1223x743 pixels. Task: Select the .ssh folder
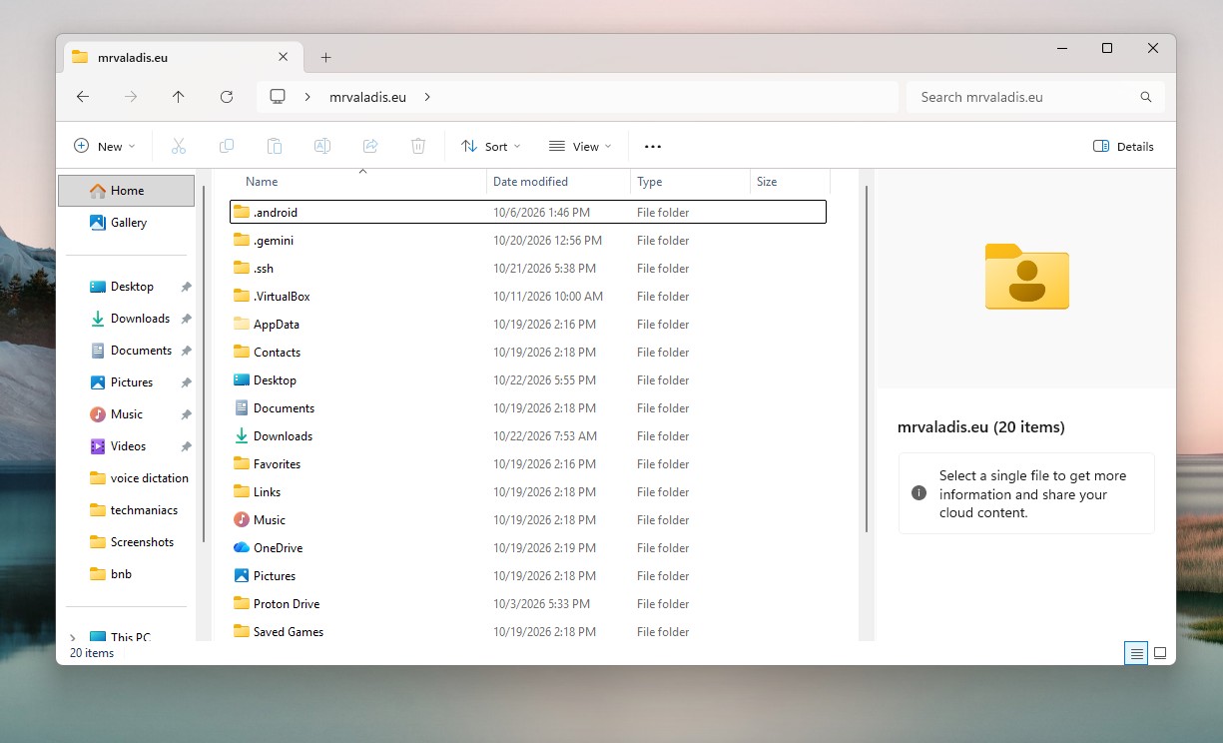[x=528, y=268]
